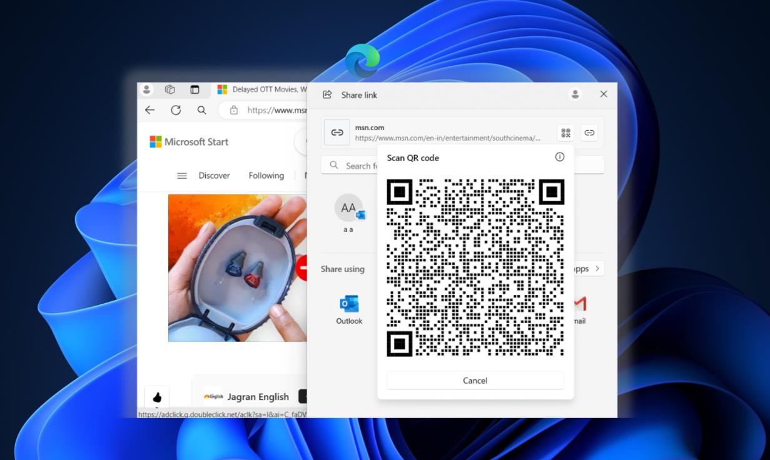Image resolution: width=770 pixels, height=460 pixels.
Task: Switch to the Discover tab
Action: (214, 176)
